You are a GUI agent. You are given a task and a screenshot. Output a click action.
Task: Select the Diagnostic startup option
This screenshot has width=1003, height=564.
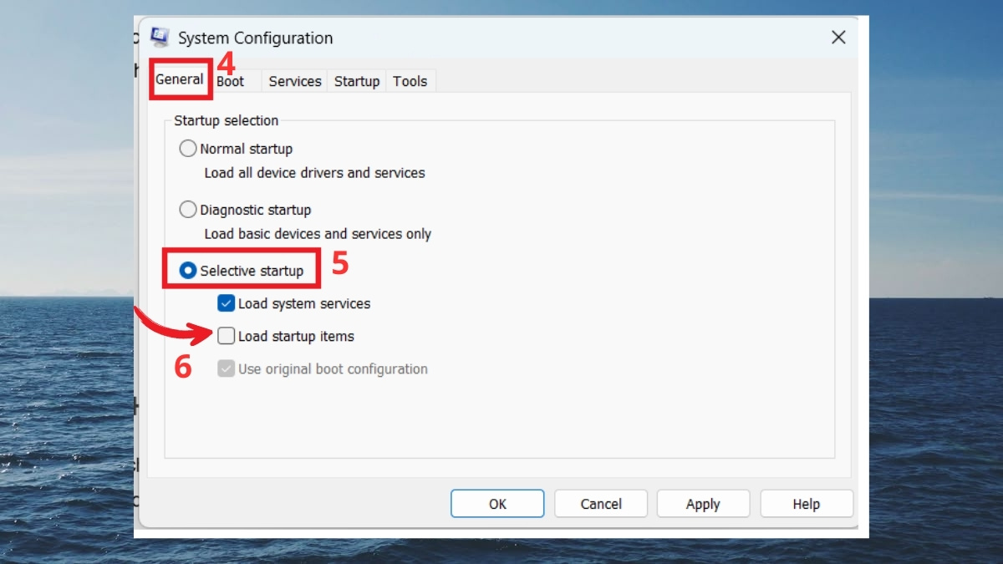189,210
